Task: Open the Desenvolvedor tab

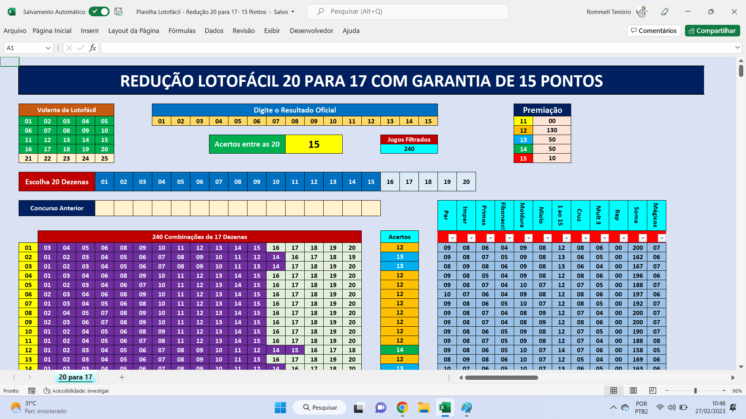Action: (x=312, y=31)
